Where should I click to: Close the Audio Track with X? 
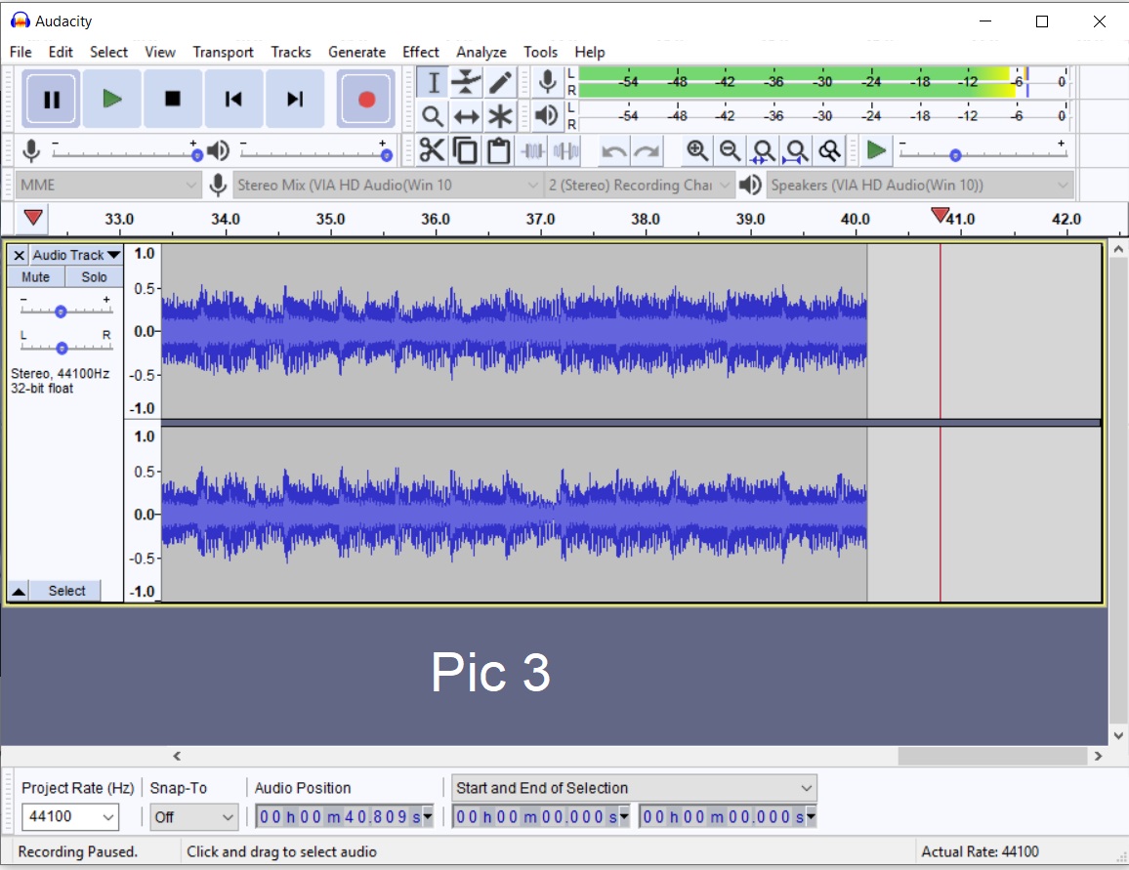click(x=19, y=255)
